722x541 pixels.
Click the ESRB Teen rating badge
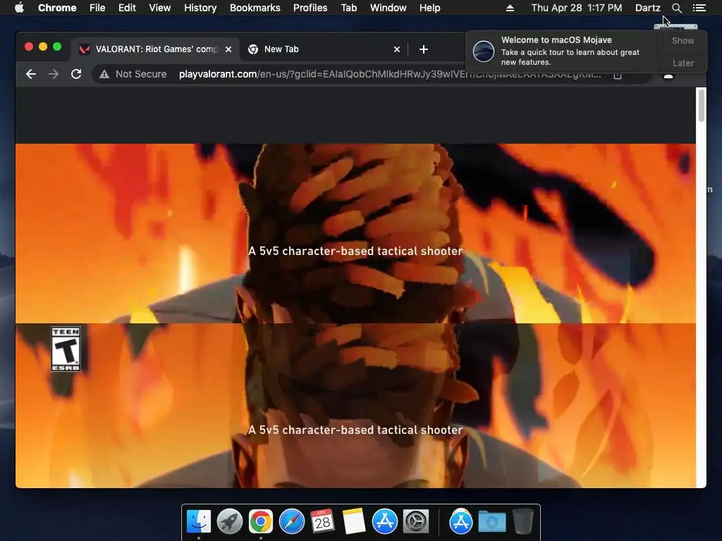point(66,349)
